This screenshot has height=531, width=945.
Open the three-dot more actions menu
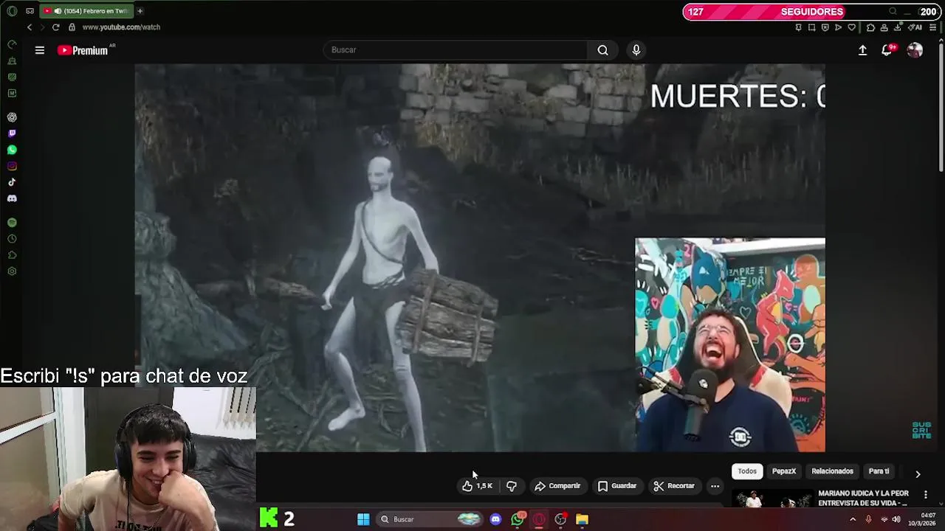(715, 486)
